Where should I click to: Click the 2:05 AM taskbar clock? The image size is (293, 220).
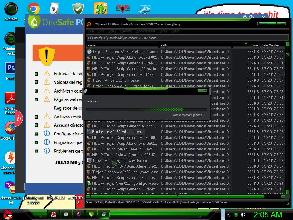(268, 215)
